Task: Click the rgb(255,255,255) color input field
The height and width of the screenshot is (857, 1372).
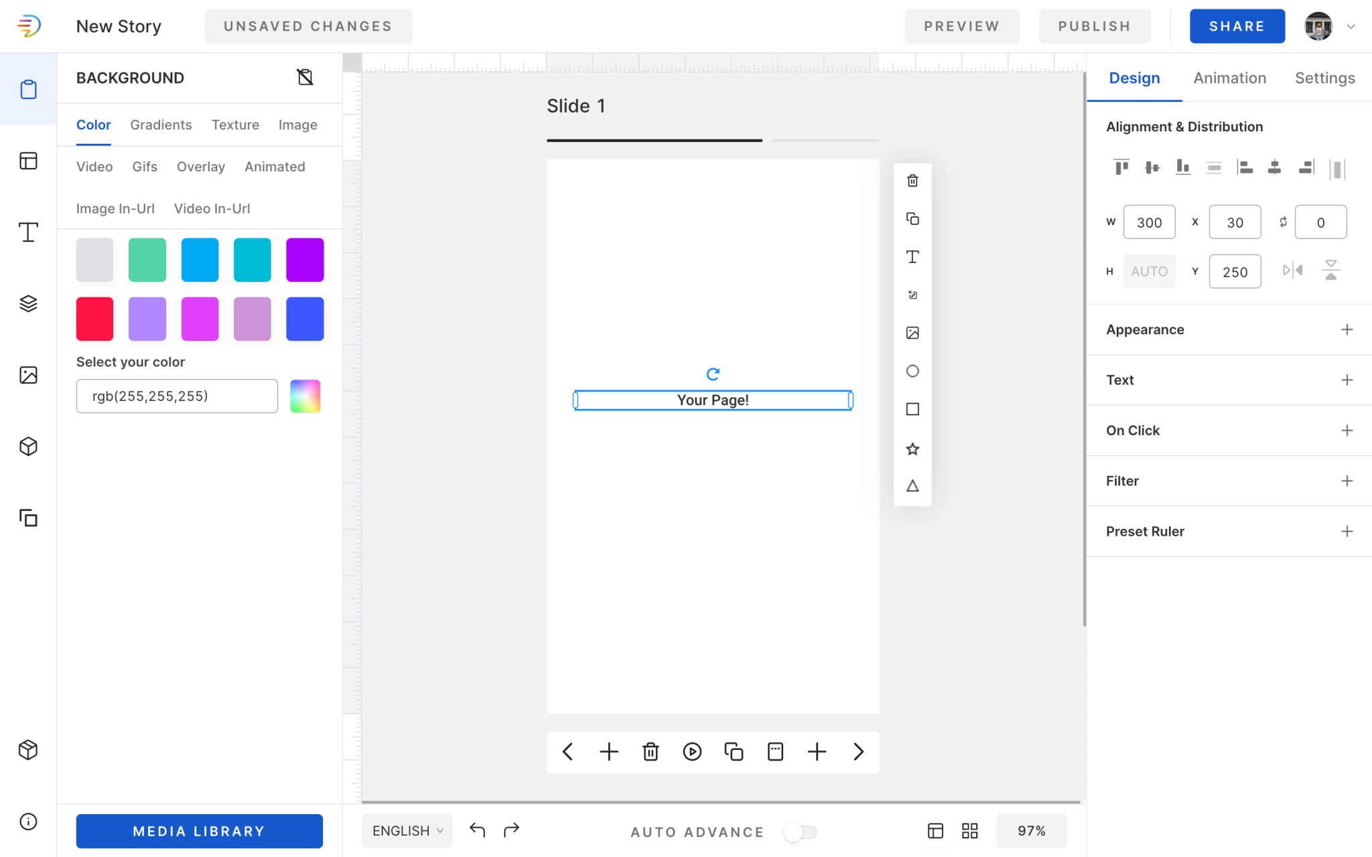Action: (176, 396)
